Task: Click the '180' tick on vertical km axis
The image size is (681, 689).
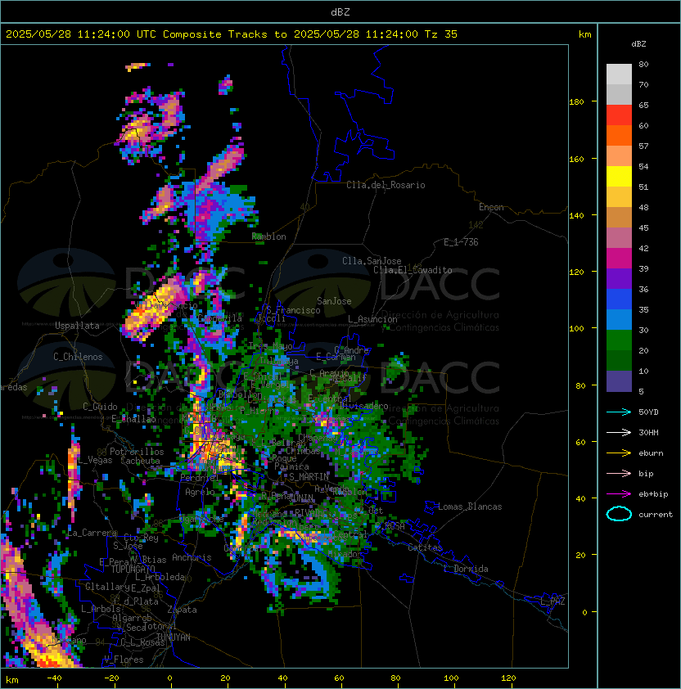Action: pyautogui.click(x=576, y=102)
